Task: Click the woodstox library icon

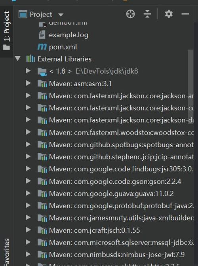Action: 42,132
